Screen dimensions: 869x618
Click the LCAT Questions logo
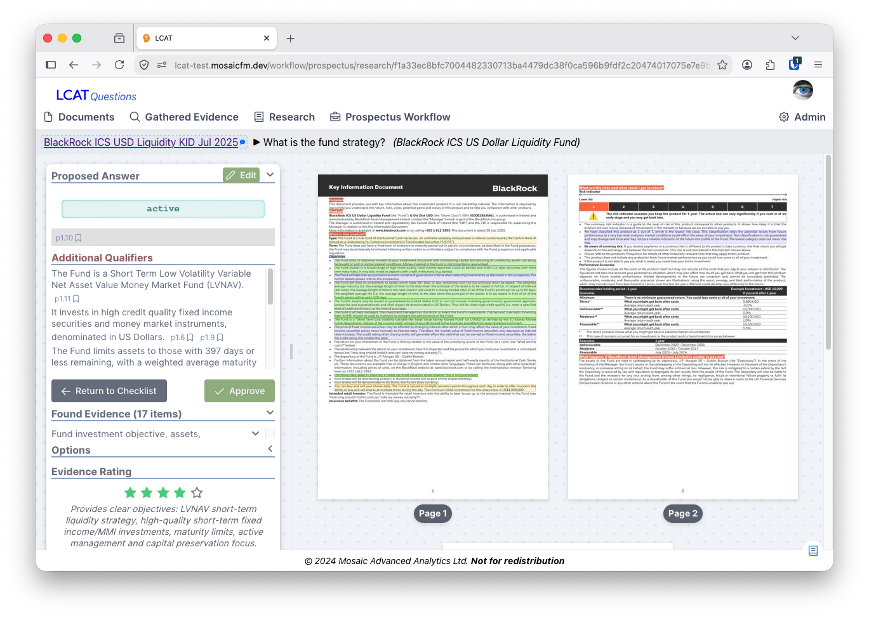click(x=96, y=95)
